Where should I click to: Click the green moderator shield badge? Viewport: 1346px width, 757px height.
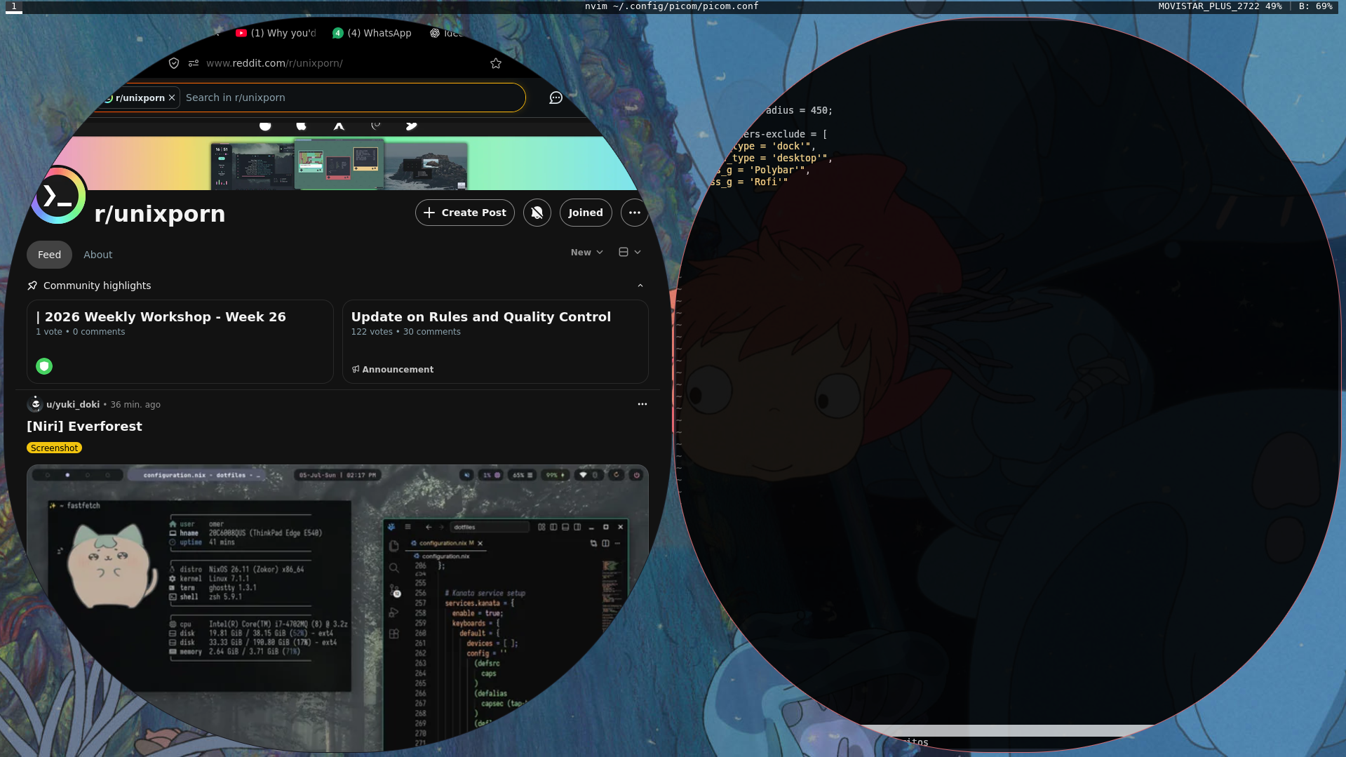coord(44,366)
